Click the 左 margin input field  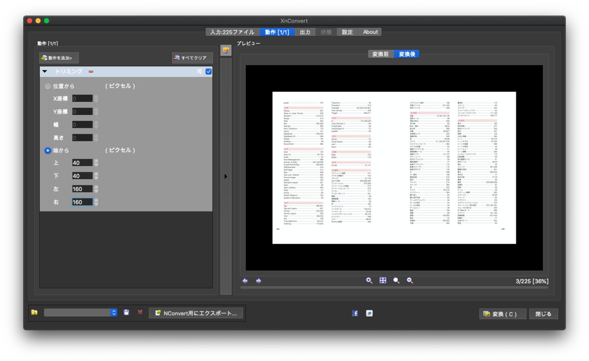82,189
